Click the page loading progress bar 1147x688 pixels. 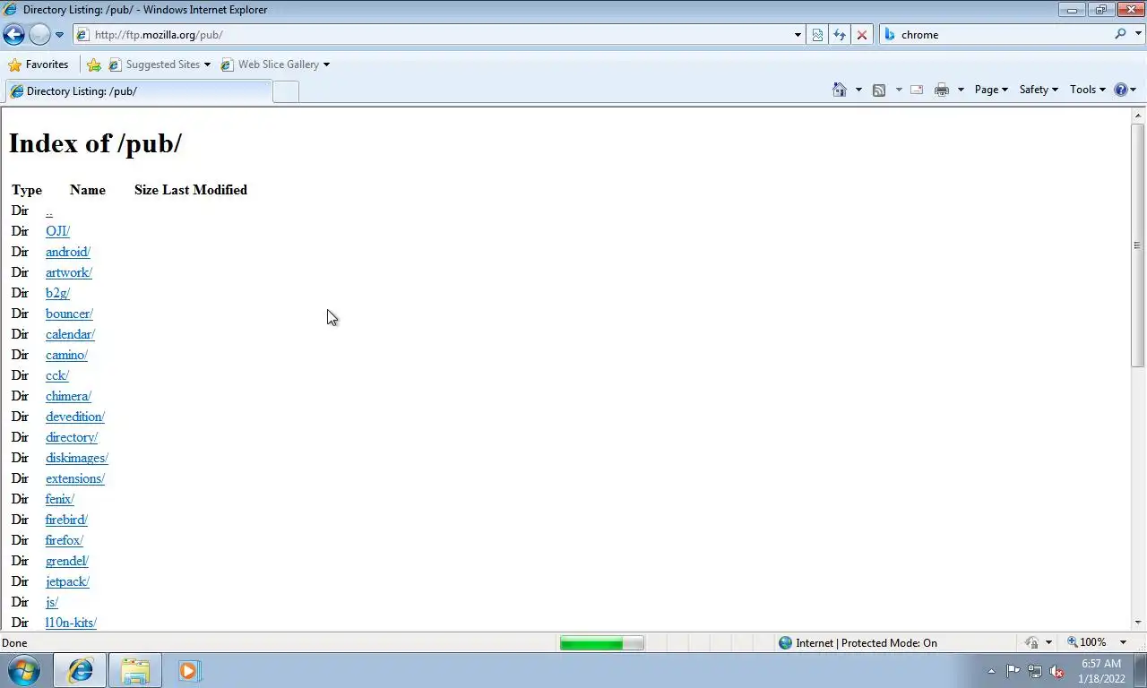(601, 643)
